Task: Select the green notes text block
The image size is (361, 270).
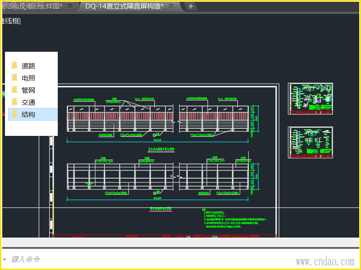Action: 234,218
